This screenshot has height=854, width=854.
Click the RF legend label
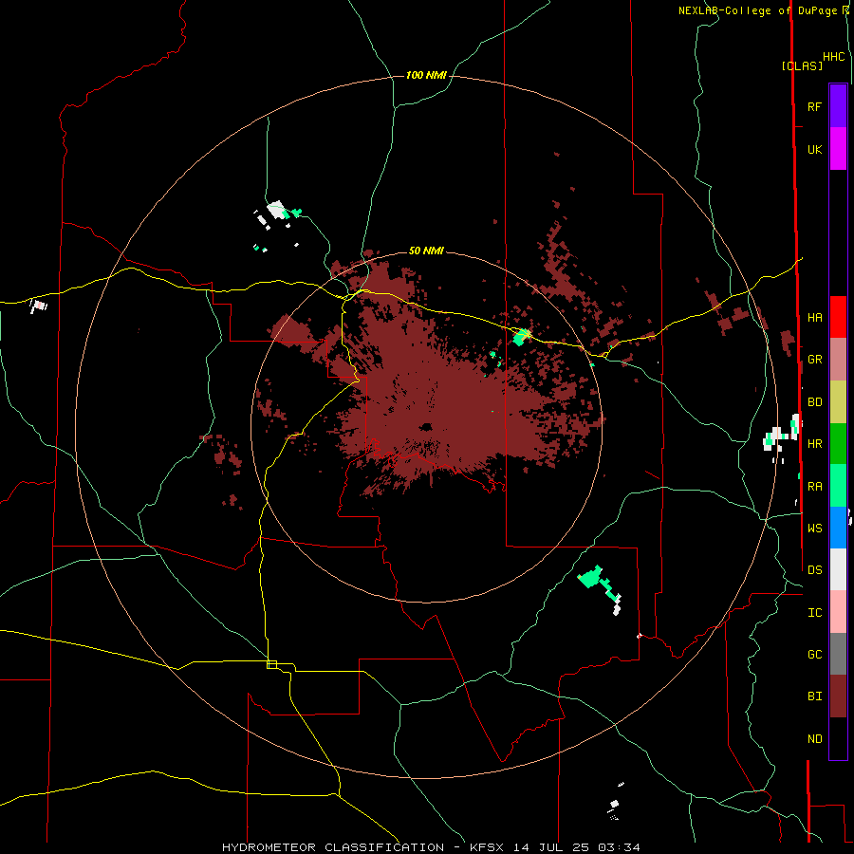814,106
